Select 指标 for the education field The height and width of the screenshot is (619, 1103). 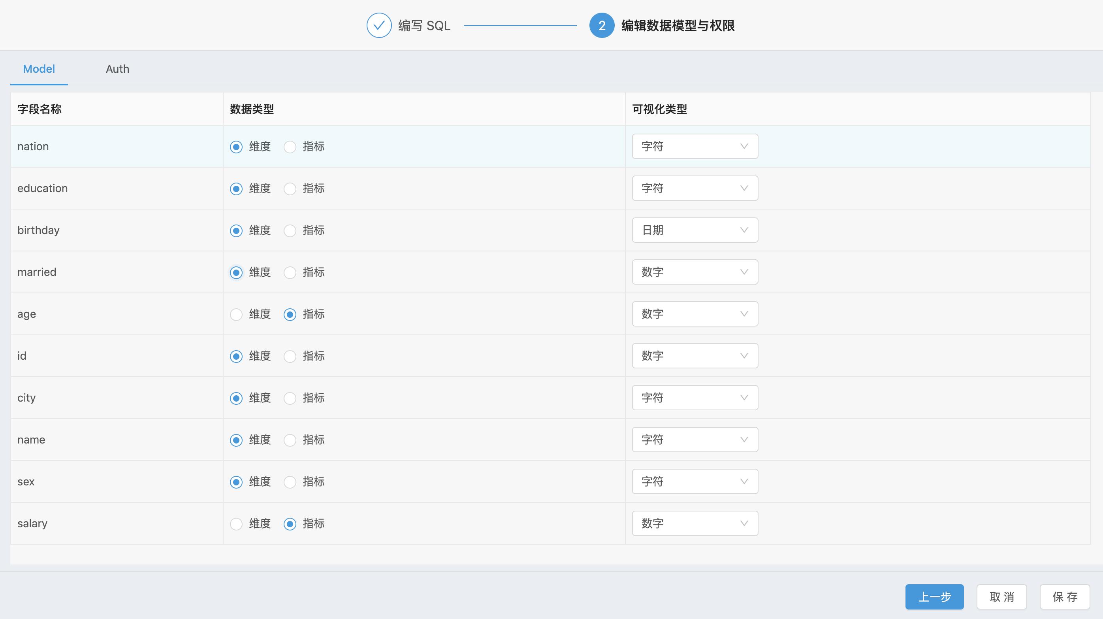pyautogui.click(x=290, y=188)
